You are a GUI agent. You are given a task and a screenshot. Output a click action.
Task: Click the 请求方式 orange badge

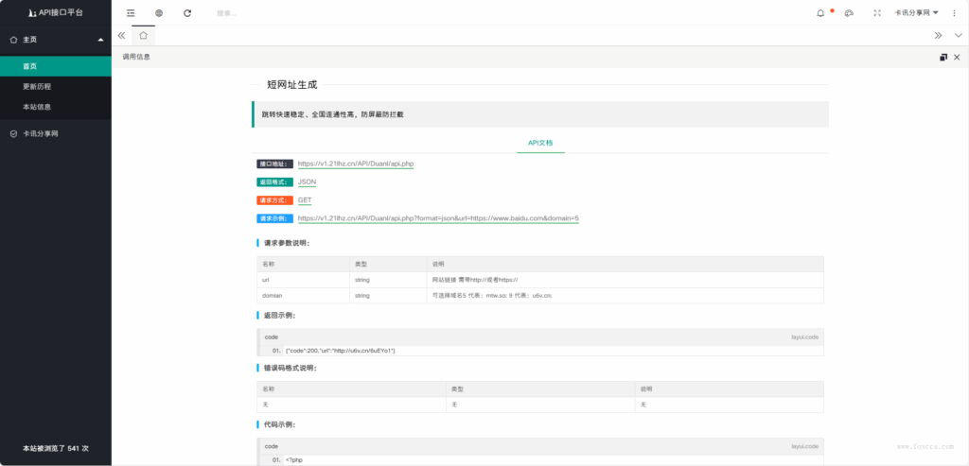coord(275,200)
